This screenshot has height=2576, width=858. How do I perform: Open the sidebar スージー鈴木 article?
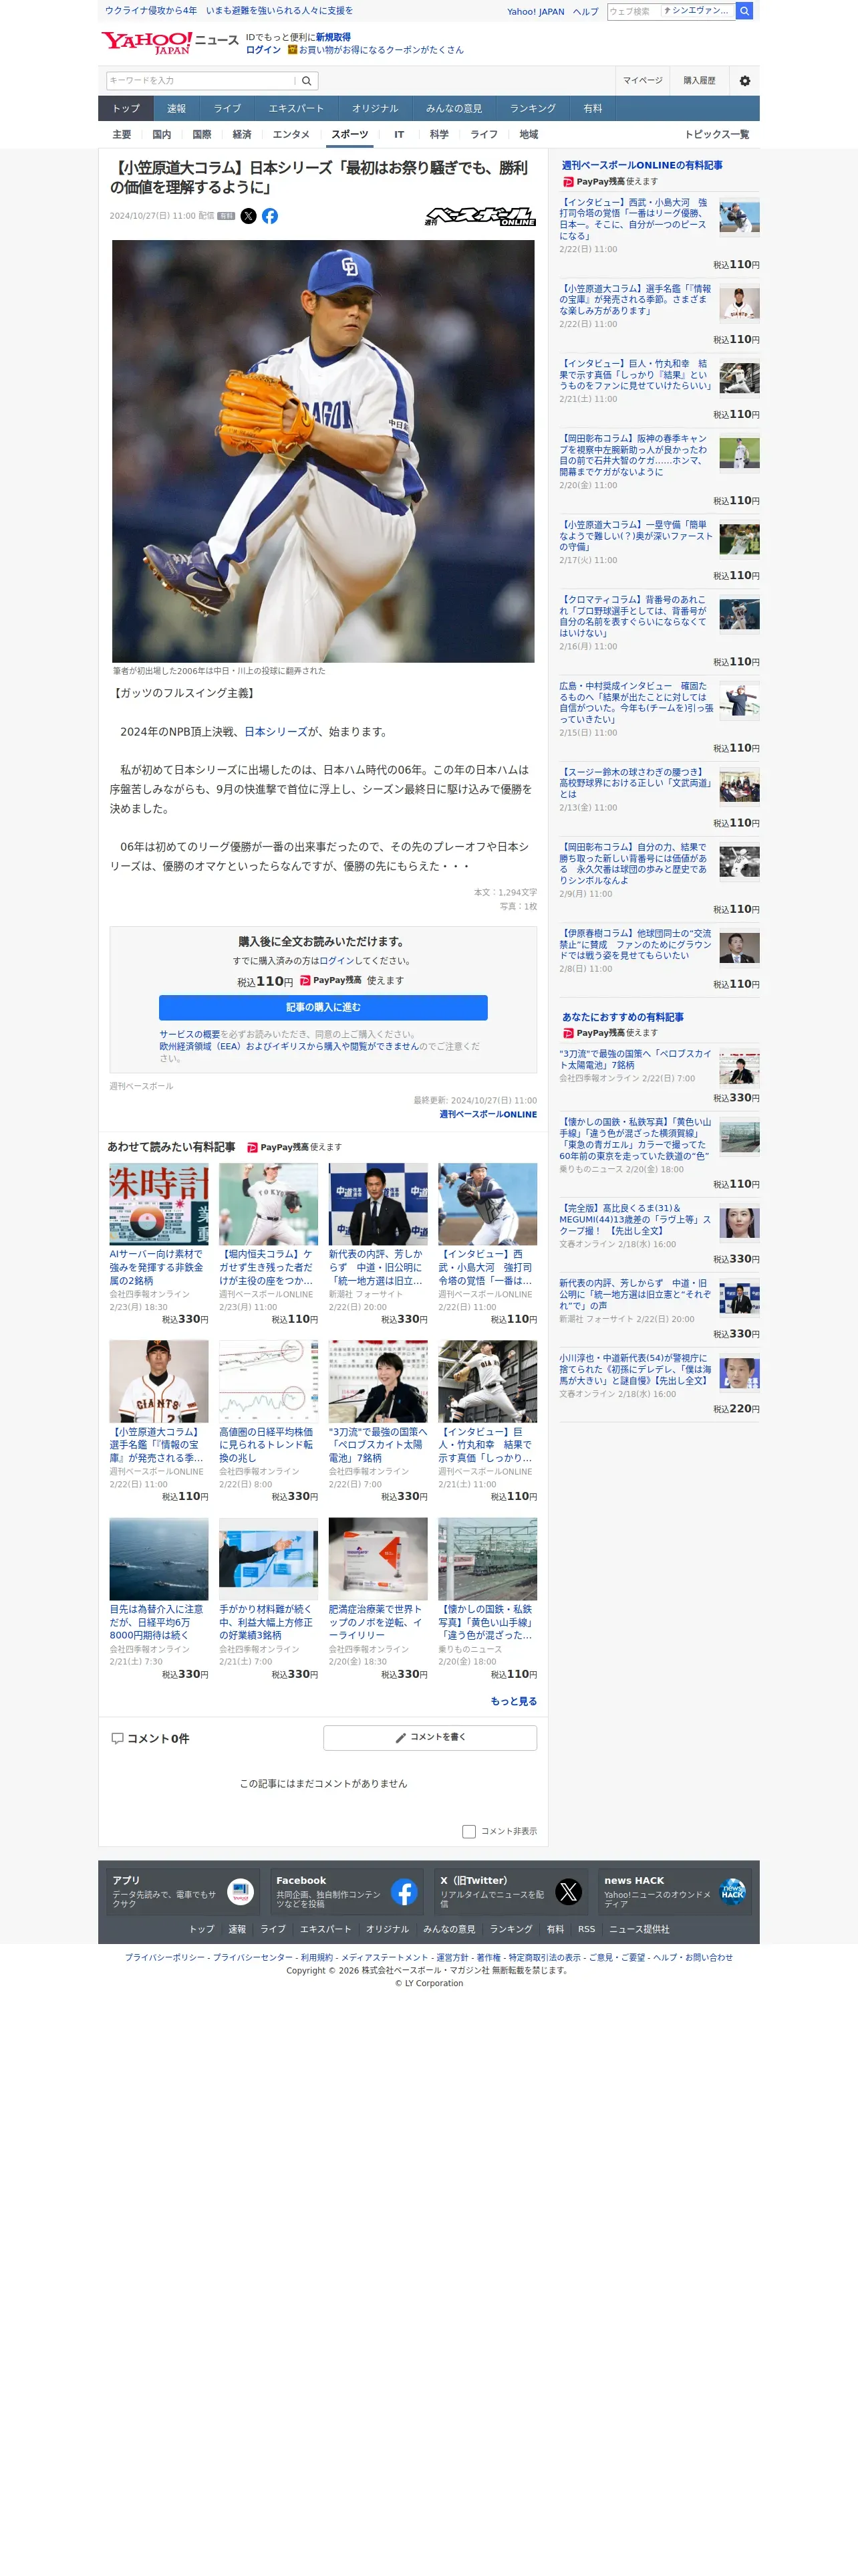pos(635,783)
